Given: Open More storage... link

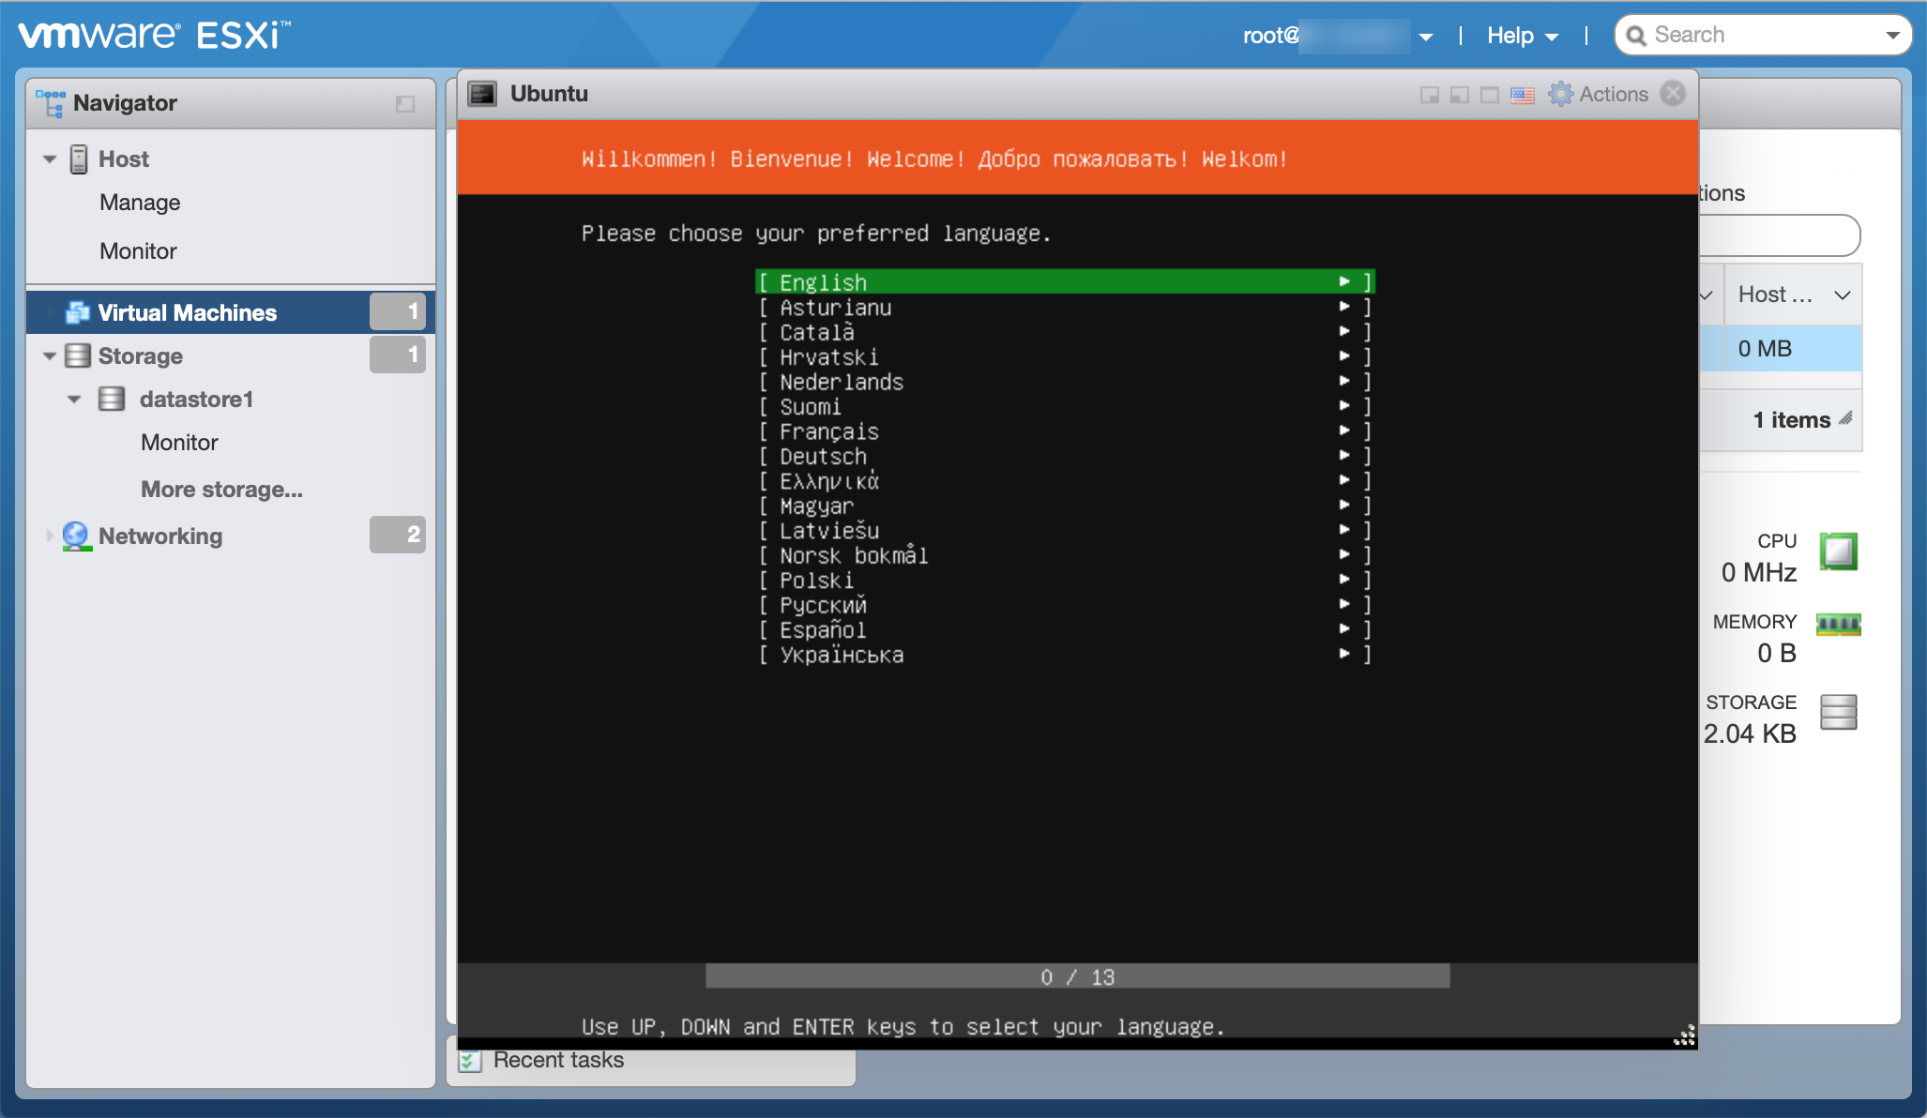Looking at the screenshot, I should point(221,490).
